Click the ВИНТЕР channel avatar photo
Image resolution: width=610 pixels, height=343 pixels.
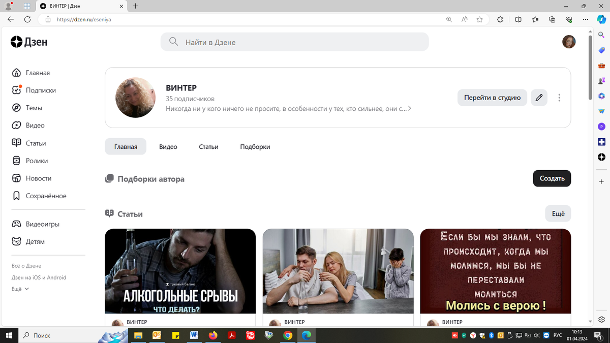coord(136,98)
